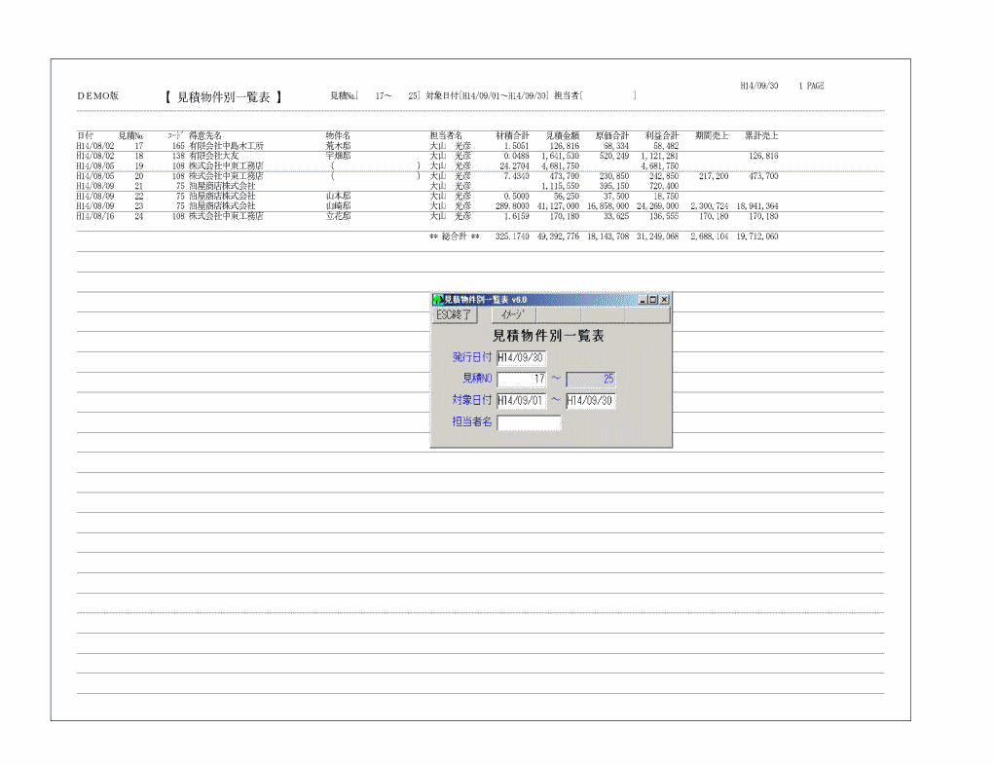This screenshot has width=994, height=765.
Task: Click estimate amount 1,115,550
Action: tap(561, 186)
